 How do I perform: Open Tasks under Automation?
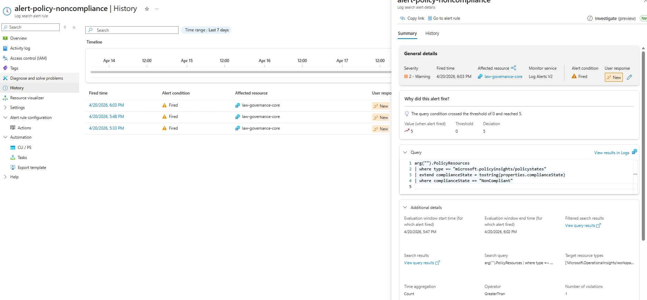(22, 158)
